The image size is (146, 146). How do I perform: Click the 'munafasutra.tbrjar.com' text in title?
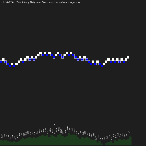[x=68, y=2]
